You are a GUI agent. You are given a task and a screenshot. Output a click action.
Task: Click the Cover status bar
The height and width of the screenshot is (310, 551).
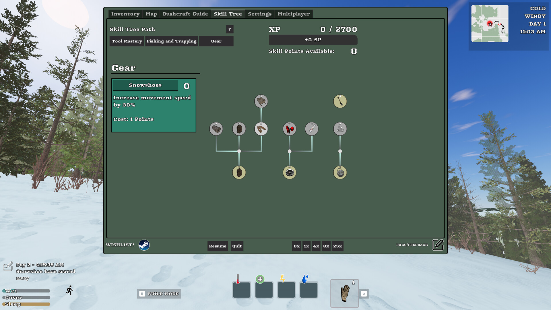coord(26,297)
